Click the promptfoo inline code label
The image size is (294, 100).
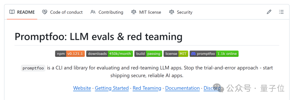pyautogui.click(x=33, y=68)
